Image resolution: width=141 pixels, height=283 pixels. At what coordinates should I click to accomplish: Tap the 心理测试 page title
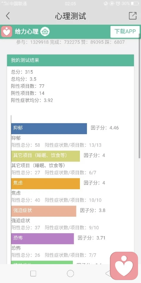70,16
